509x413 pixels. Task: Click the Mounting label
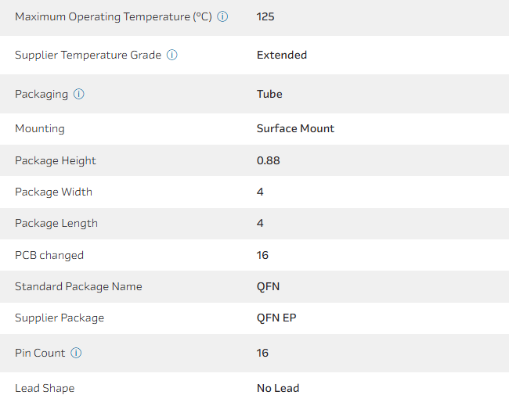click(40, 129)
